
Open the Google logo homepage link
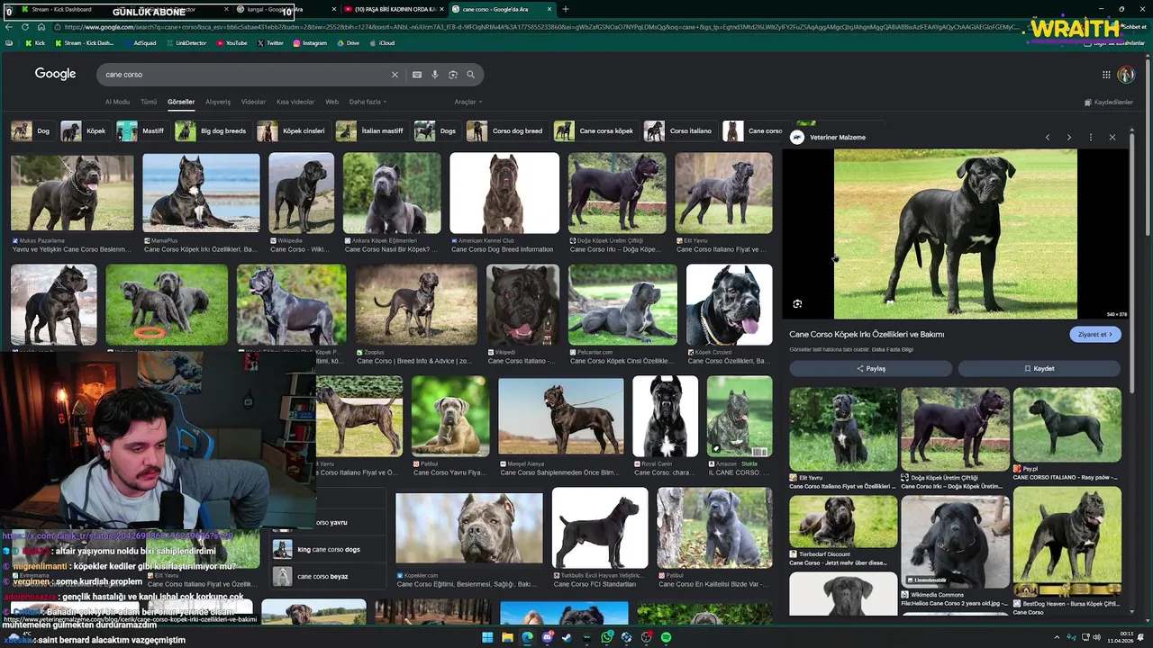pyautogui.click(x=55, y=74)
